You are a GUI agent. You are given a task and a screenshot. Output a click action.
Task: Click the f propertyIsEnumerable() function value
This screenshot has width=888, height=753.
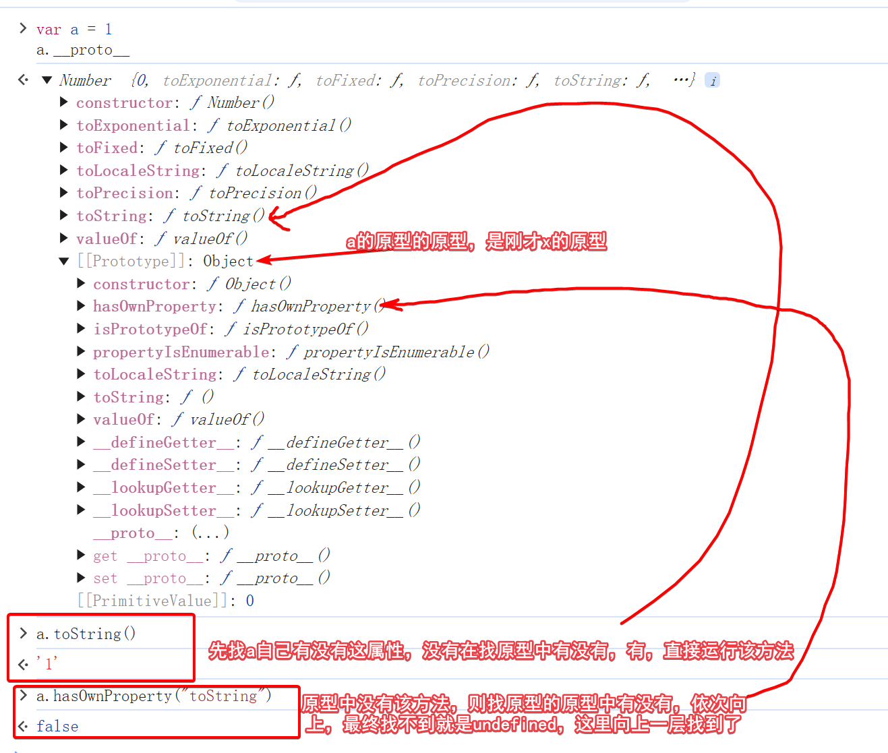388,352
